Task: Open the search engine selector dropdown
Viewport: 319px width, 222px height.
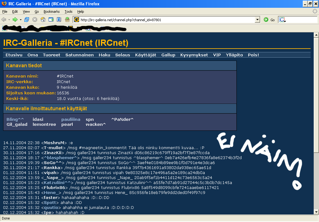Action: tap(284, 21)
